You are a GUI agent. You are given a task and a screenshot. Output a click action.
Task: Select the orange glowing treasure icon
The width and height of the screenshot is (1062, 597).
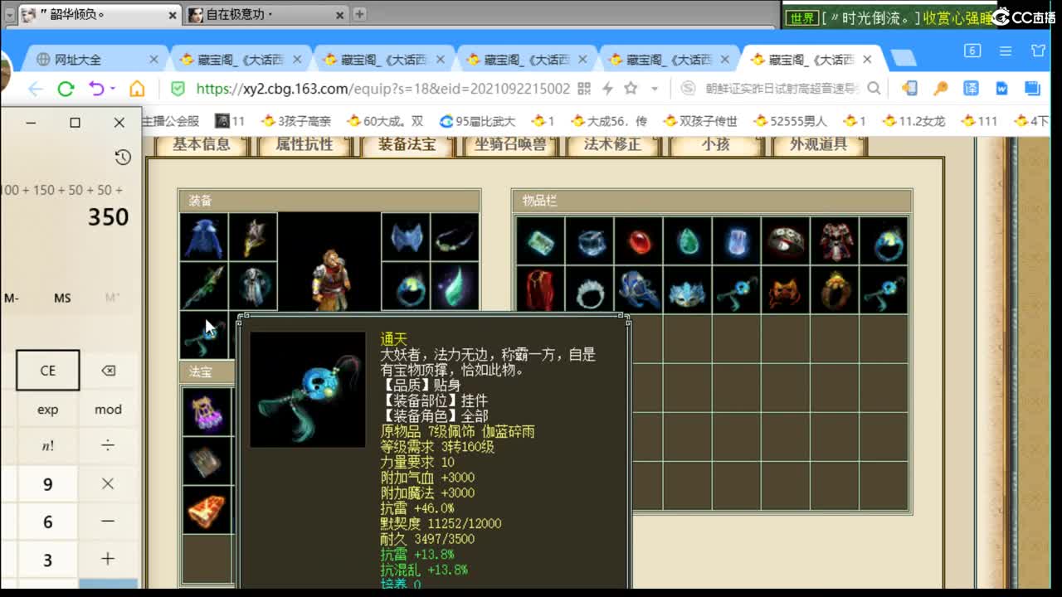tap(207, 509)
